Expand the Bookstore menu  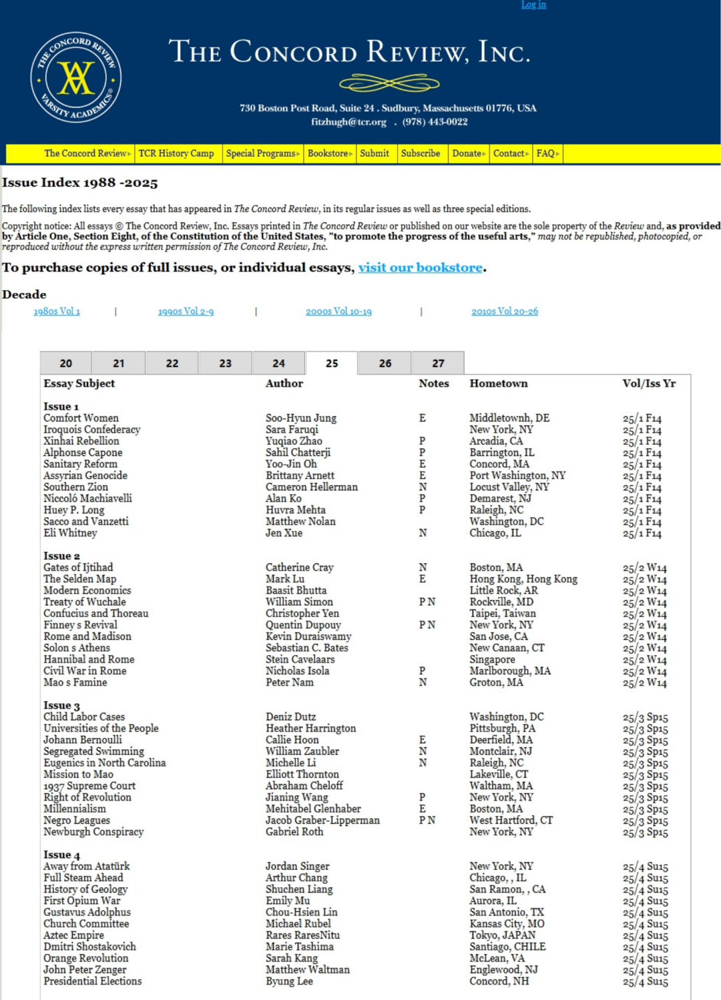point(330,153)
